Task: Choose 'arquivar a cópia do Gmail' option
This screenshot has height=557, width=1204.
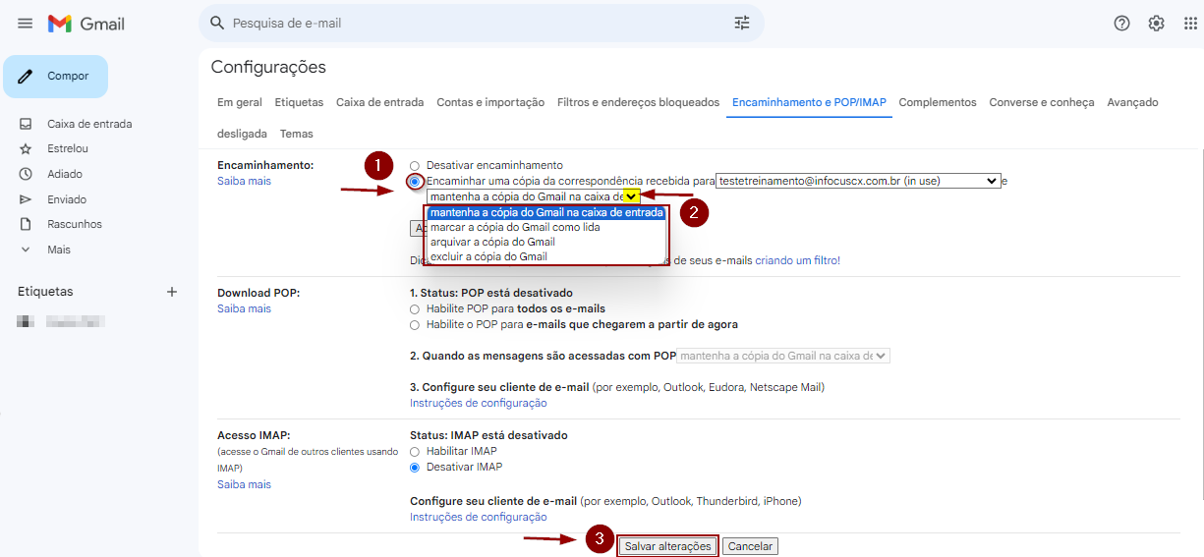Action: point(492,242)
